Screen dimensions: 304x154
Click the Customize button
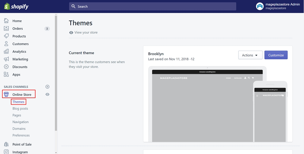[x=276, y=55]
